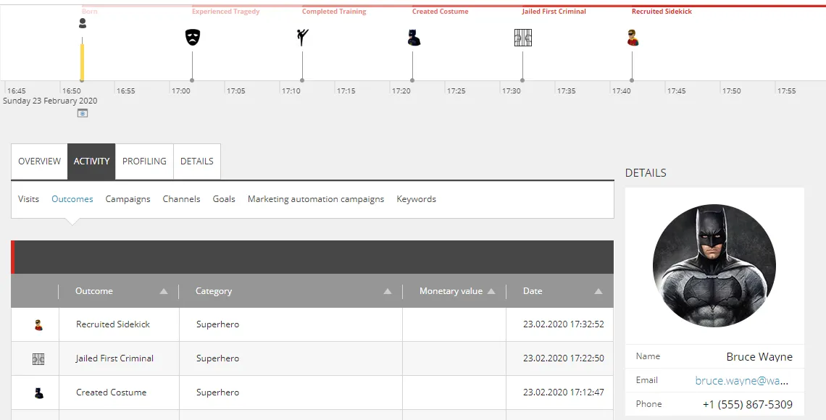Select the Activity tab
The width and height of the screenshot is (826, 420).
click(x=91, y=161)
